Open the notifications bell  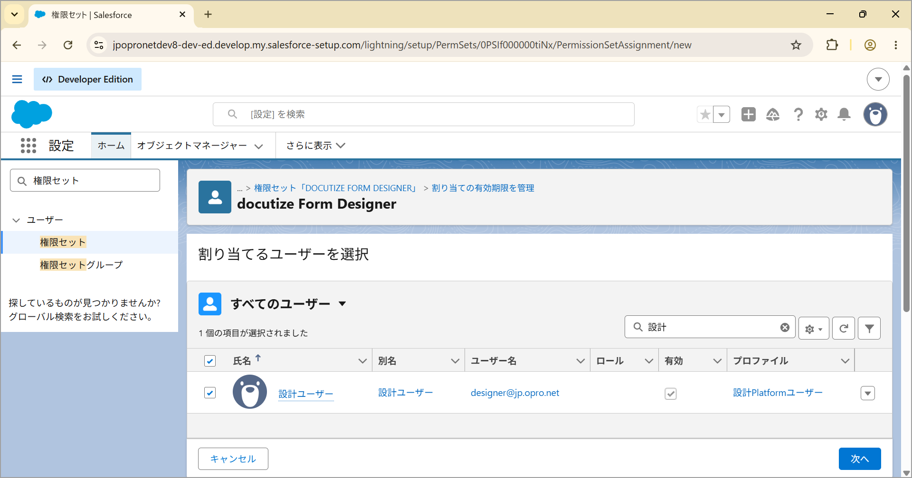pos(844,114)
